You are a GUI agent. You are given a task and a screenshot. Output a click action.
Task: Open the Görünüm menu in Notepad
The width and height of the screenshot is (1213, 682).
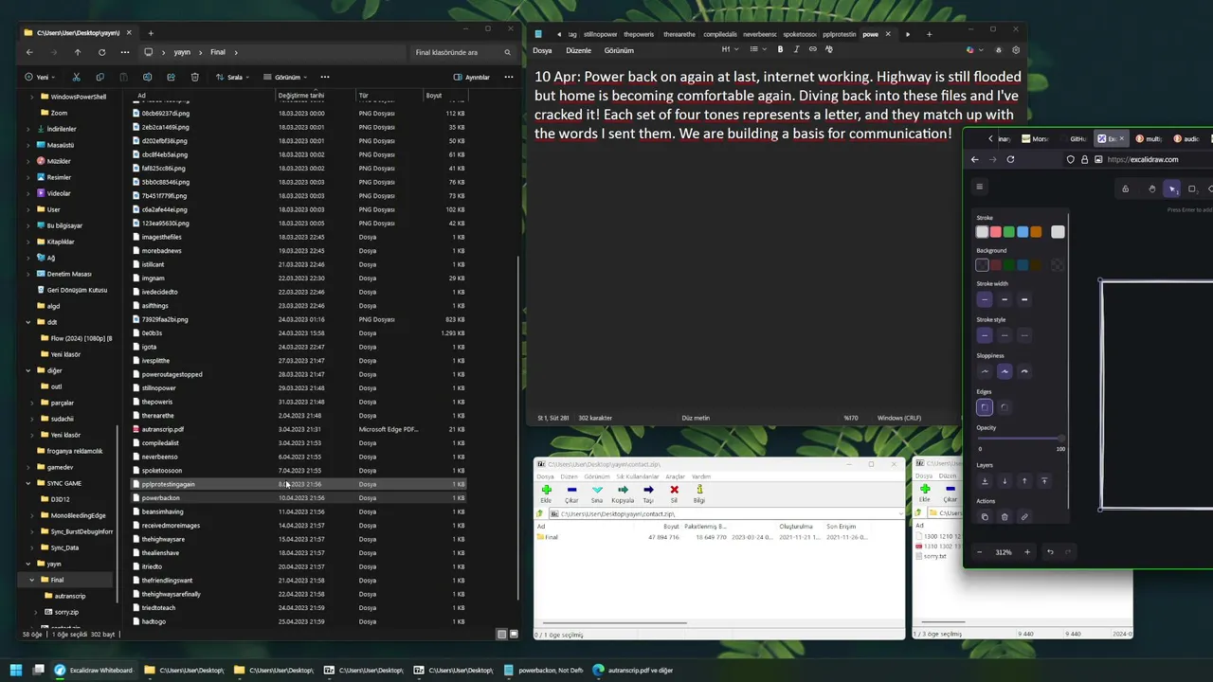click(x=619, y=50)
